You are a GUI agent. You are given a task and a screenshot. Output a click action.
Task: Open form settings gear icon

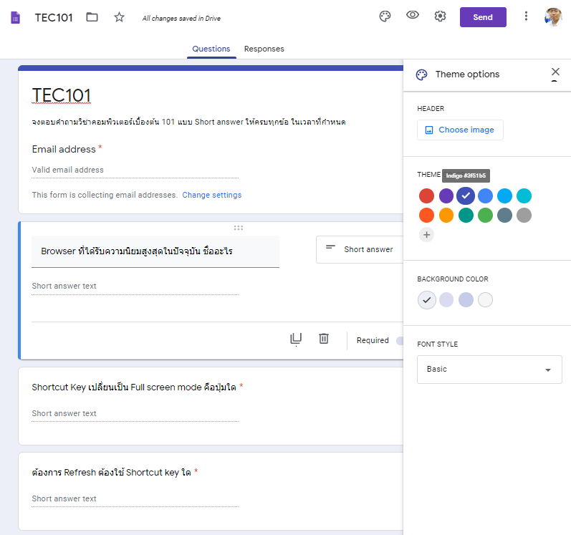(x=440, y=16)
